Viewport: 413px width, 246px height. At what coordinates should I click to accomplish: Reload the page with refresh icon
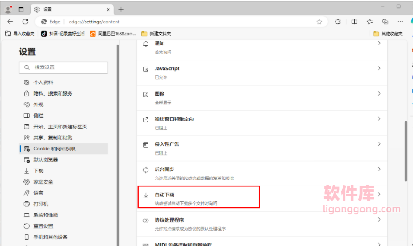25,22
